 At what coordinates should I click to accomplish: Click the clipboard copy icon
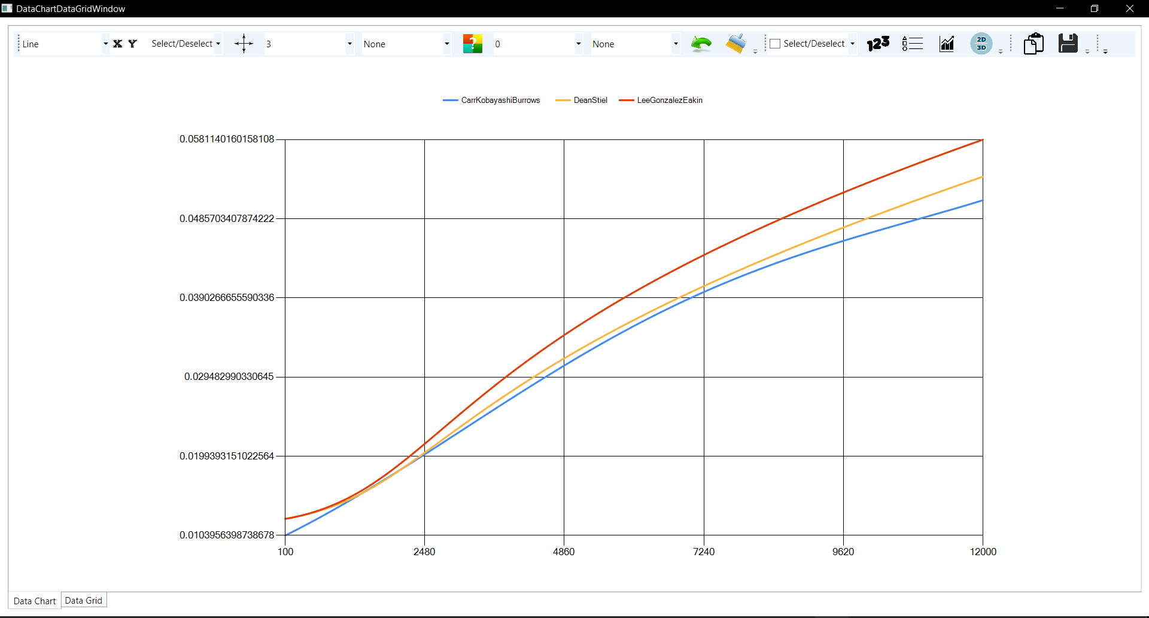click(x=1034, y=44)
